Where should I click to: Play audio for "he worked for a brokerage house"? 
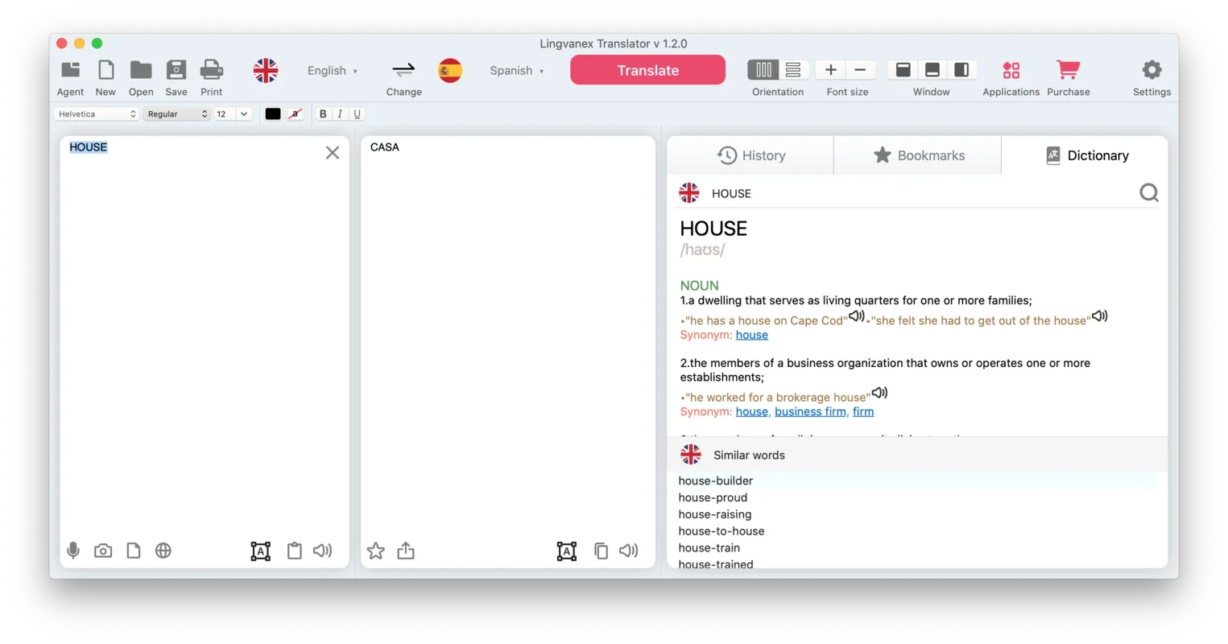880,393
